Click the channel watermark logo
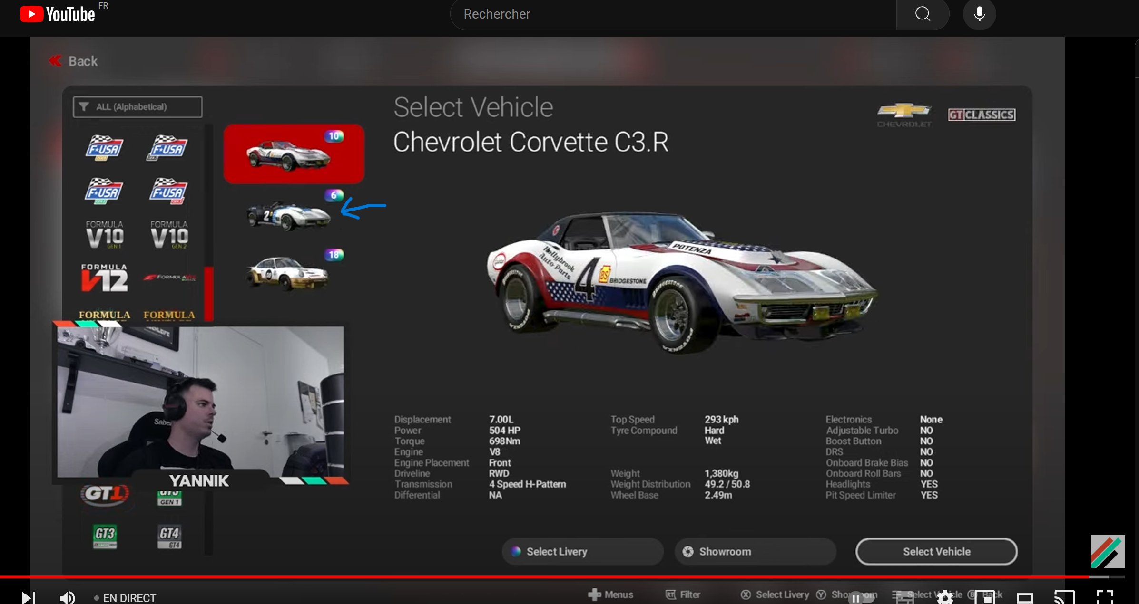The width and height of the screenshot is (1139, 604). coord(1108,551)
